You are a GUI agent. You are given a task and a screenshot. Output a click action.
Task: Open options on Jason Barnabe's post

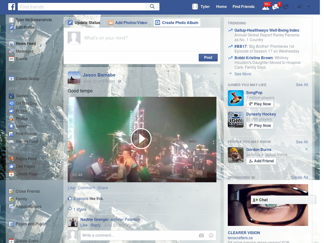[215, 73]
